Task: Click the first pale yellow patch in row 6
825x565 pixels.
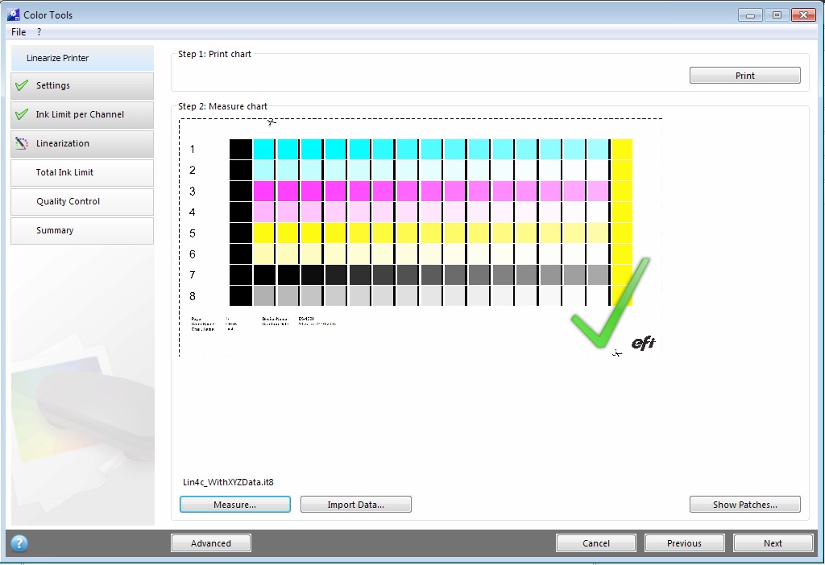Action: coord(264,254)
